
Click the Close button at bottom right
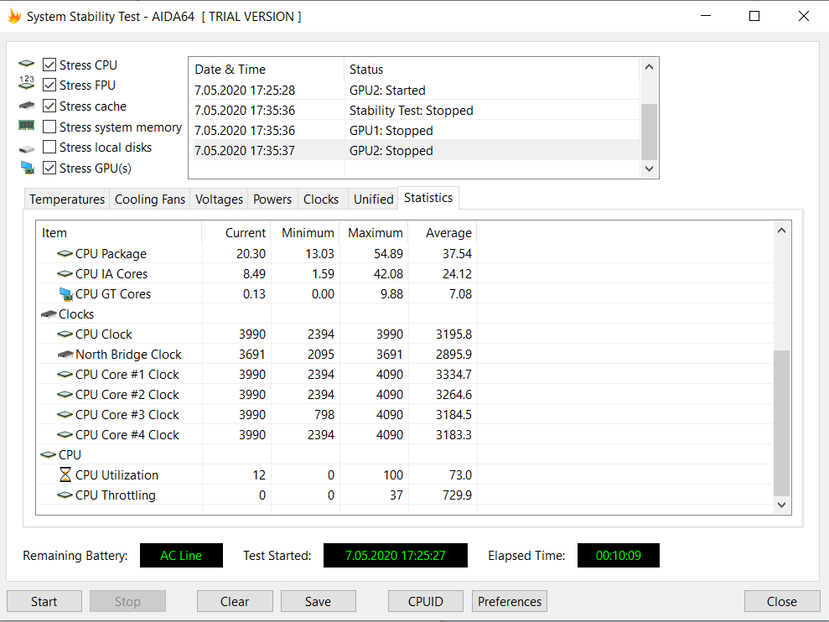coord(782,601)
